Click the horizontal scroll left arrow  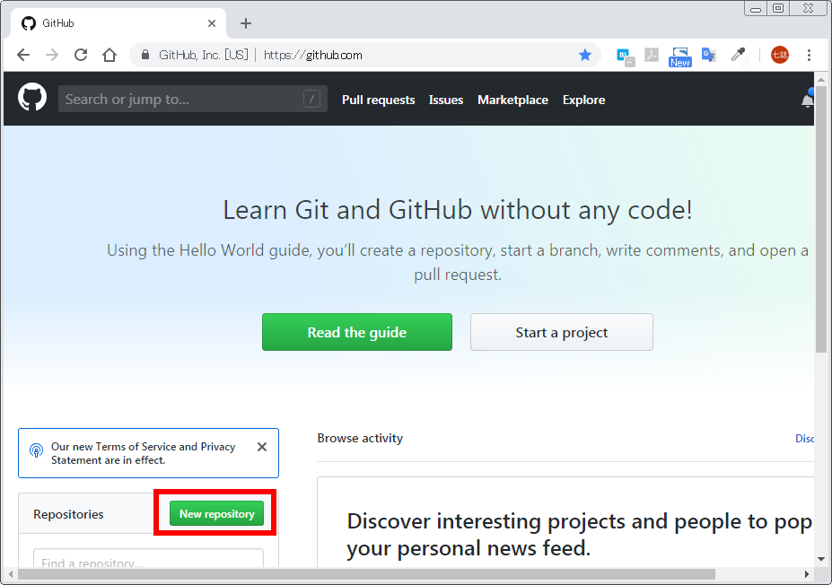click(x=11, y=574)
